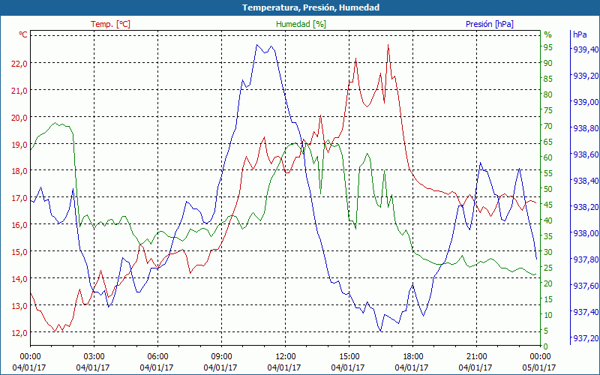Image resolution: width=600 pixels, height=375 pixels.
Task: Click the '70' humidity axis value
Action: click(x=548, y=126)
